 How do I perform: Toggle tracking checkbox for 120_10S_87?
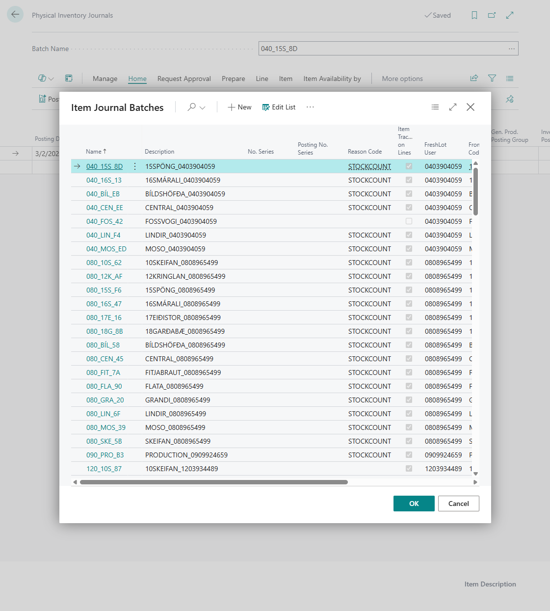coord(409,469)
